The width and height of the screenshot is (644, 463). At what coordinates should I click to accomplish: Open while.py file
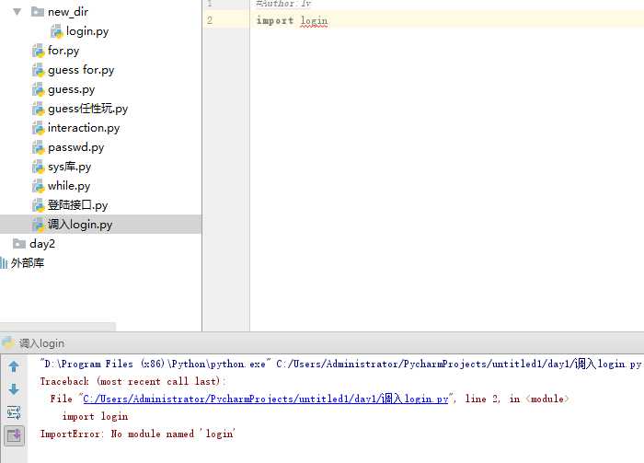69,186
